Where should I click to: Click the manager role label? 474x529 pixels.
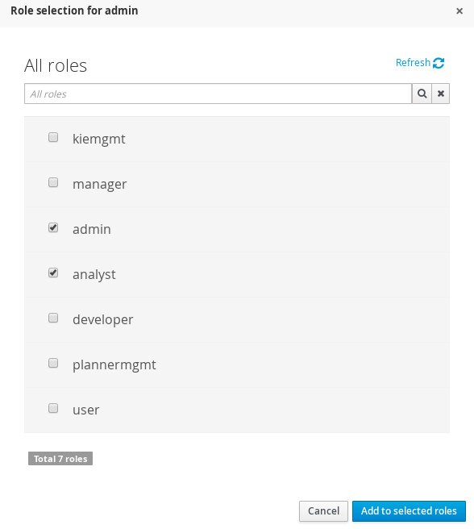point(99,184)
